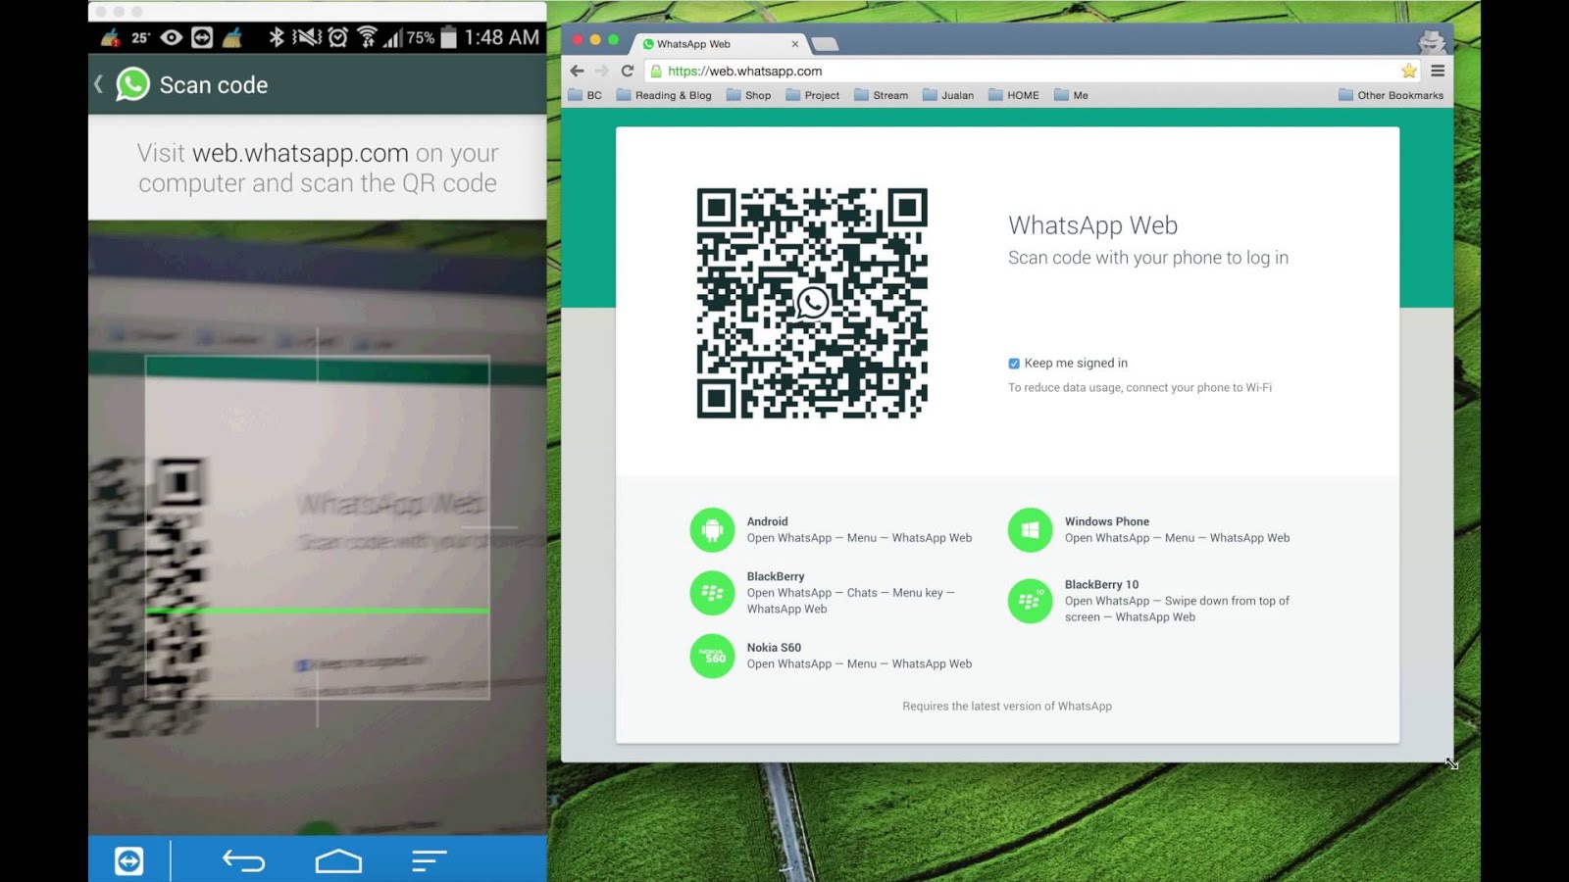
Task: Tap the eye icon in phone status bar
Action: (x=172, y=37)
